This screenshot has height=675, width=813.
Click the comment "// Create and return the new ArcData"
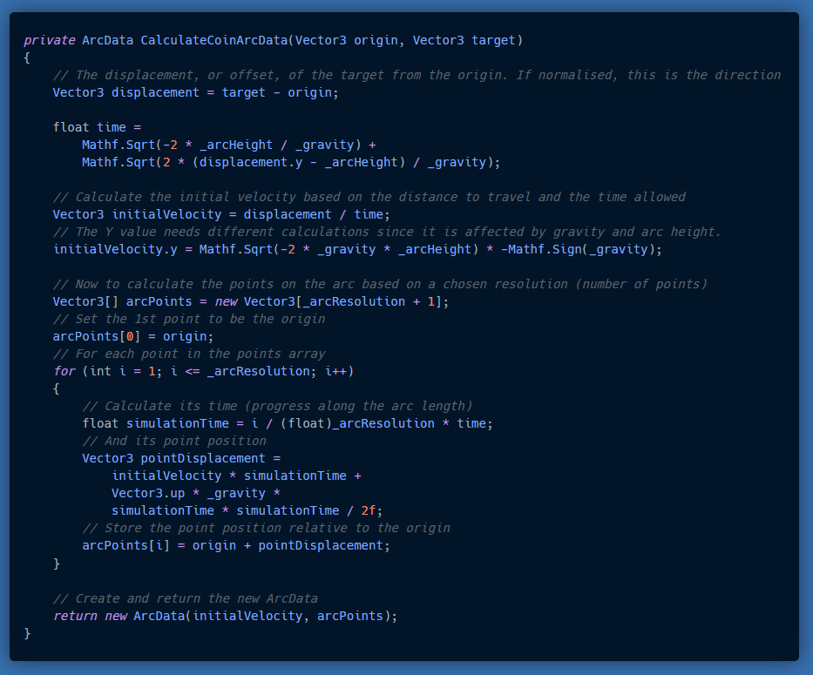(x=185, y=599)
